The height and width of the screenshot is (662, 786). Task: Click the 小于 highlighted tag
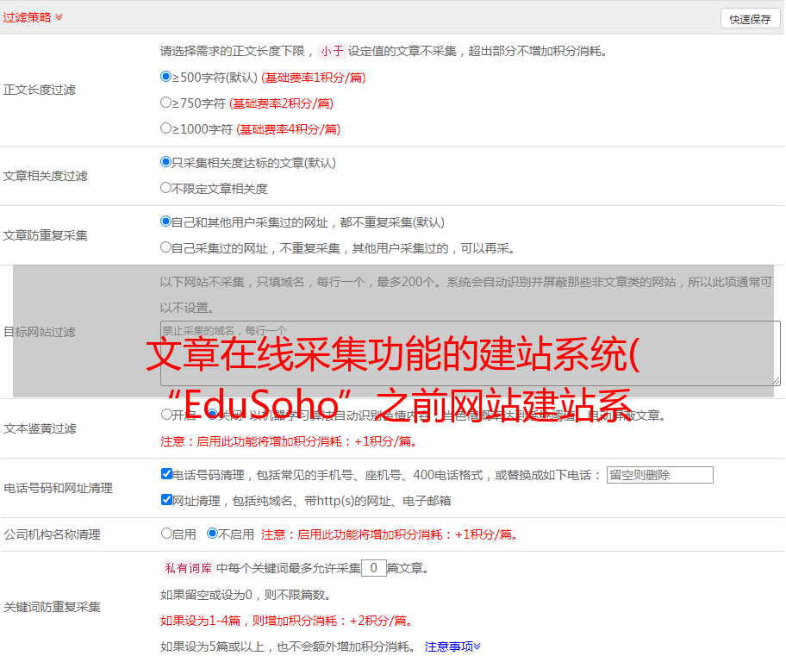click(332, 51)
